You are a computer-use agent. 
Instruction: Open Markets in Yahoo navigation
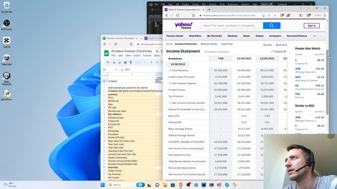pyautogui.click(x=233, y=36)
